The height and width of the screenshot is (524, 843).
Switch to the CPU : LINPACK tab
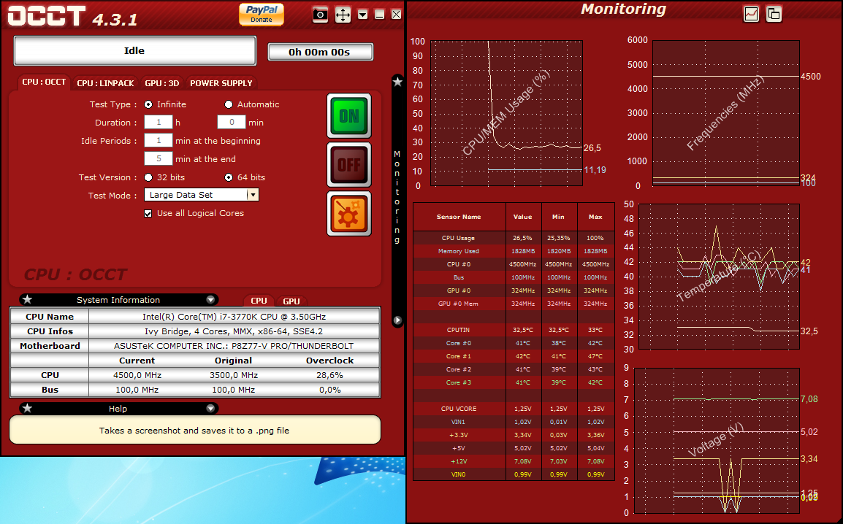105,83
